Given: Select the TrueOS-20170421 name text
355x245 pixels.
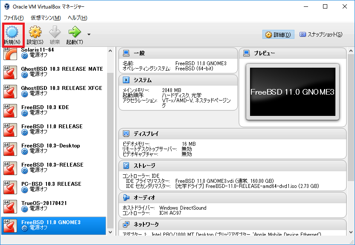Looking at the screenshot, I should pos(44,203).
